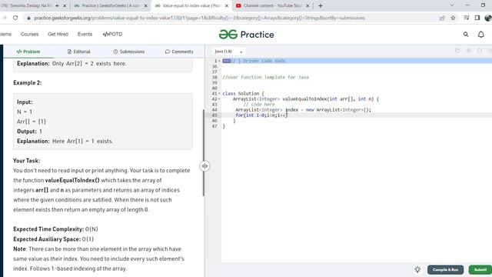Screen dimensions: 492x277
Task: Open a new browser tab with plus
Action: point(321,5)
